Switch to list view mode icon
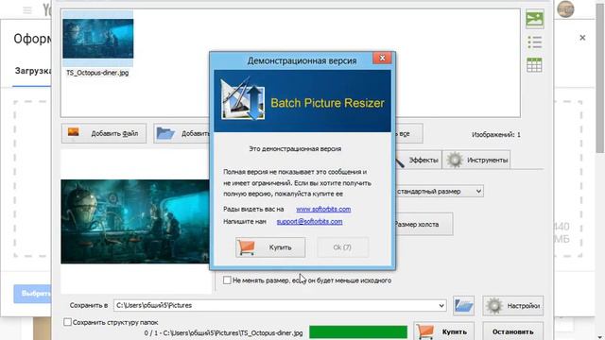Viewport: 605px width, 340px height. 534,42
